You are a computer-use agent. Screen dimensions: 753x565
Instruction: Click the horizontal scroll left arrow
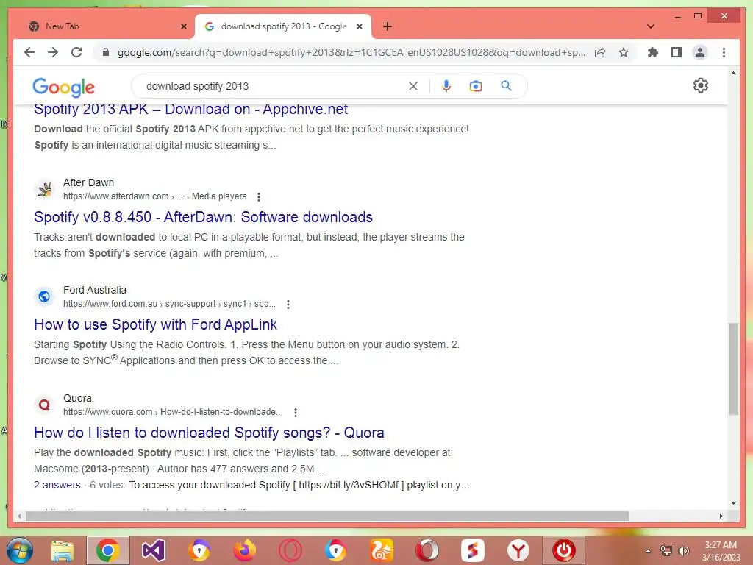(19, 516)
